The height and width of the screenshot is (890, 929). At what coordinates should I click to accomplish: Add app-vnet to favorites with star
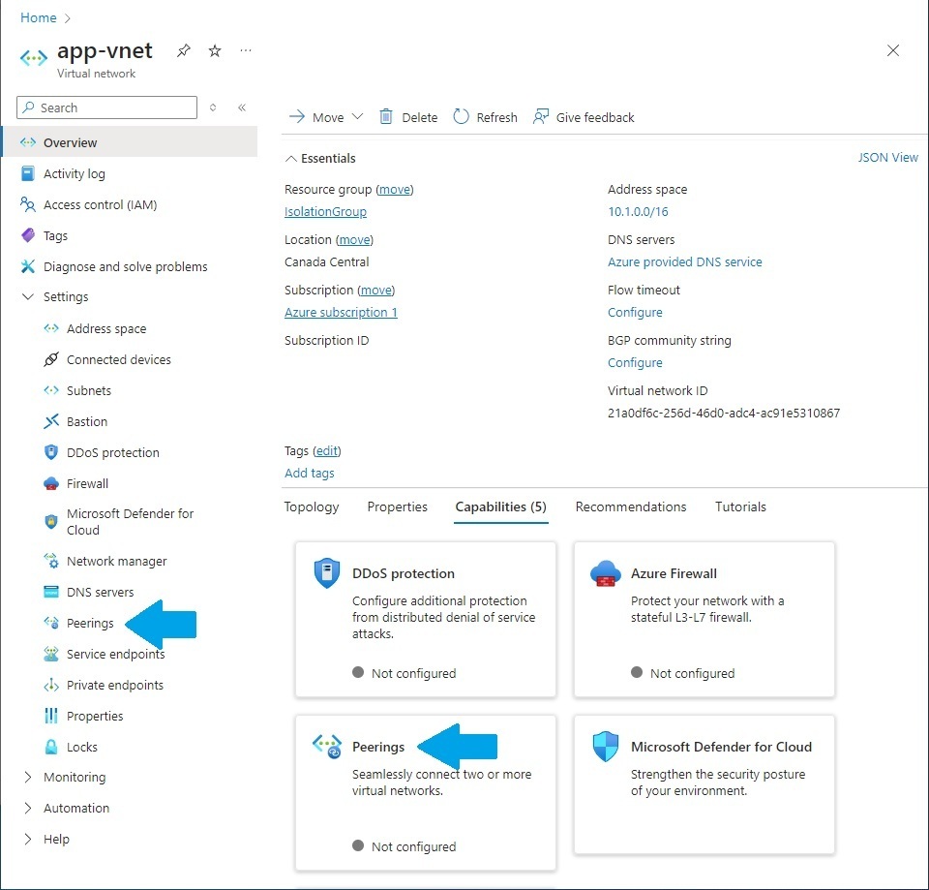point(215,51)
